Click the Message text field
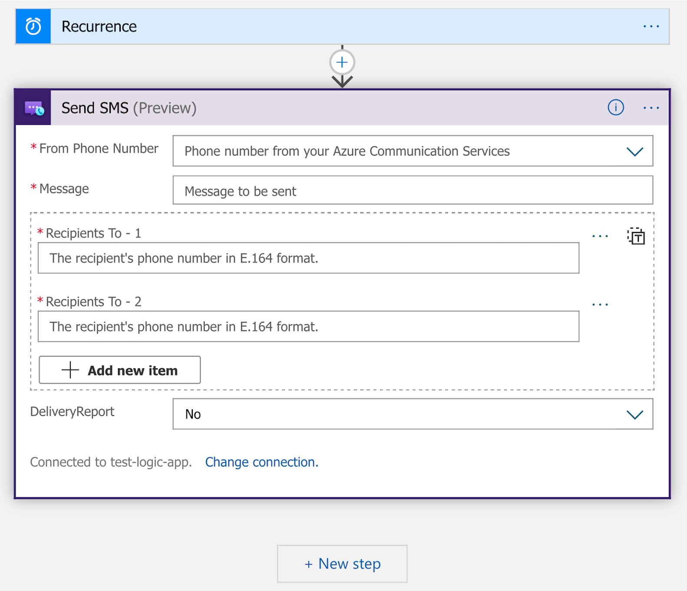687x591 pixels. (413, 190)
